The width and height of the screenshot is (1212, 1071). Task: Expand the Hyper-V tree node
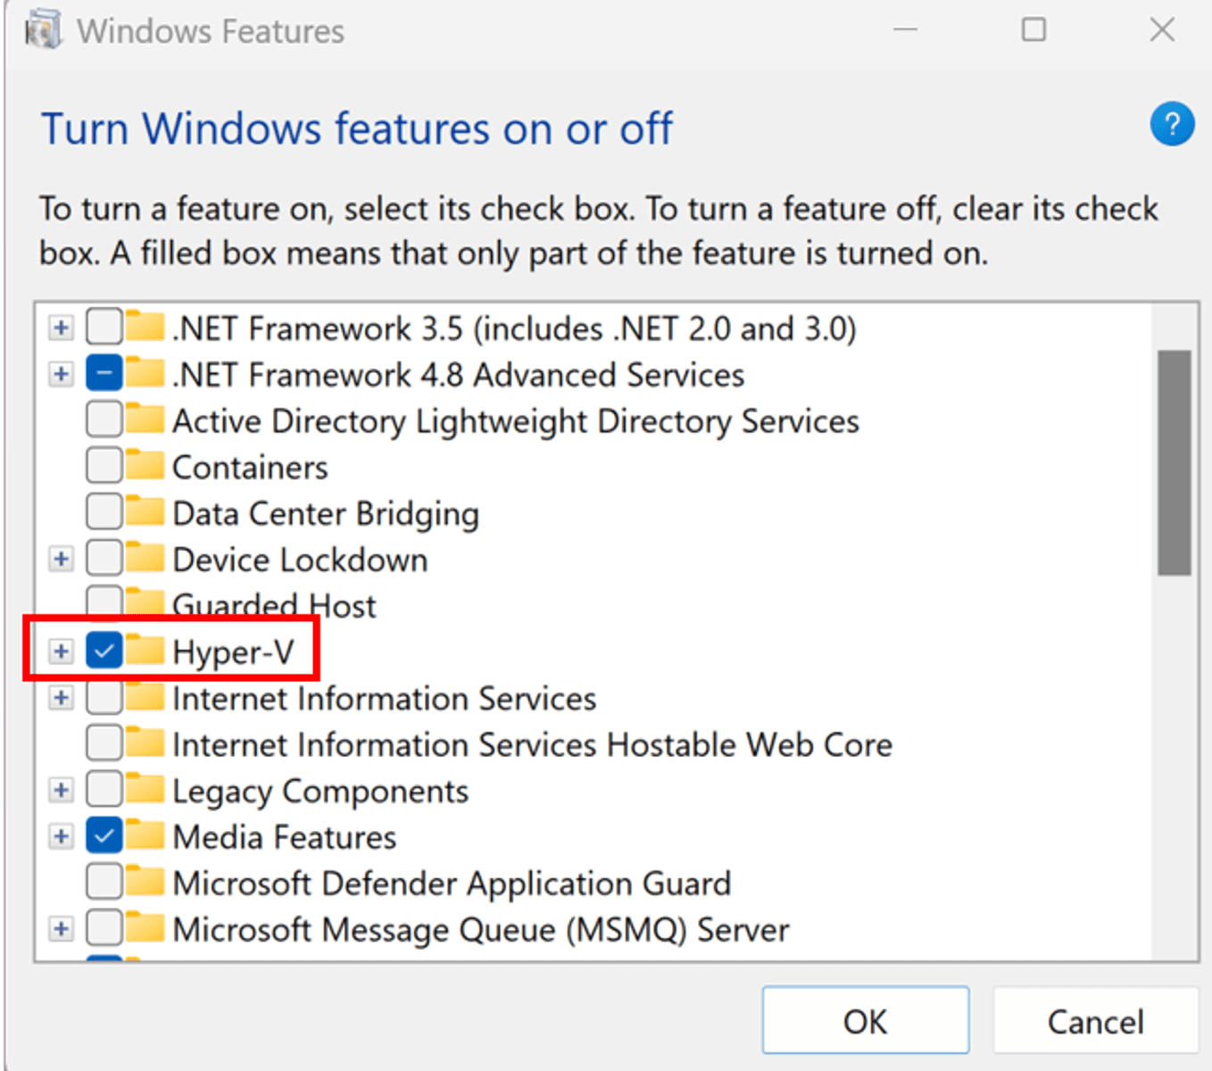pyautogui.click(x=61, y=652)
